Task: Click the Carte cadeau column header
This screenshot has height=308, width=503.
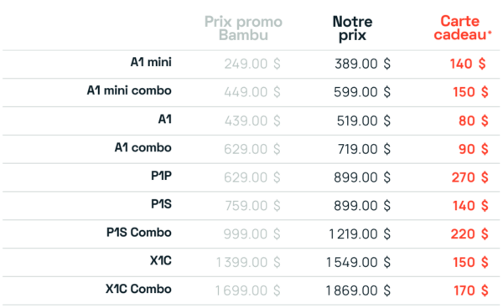Action: click(x=463, y=28)
